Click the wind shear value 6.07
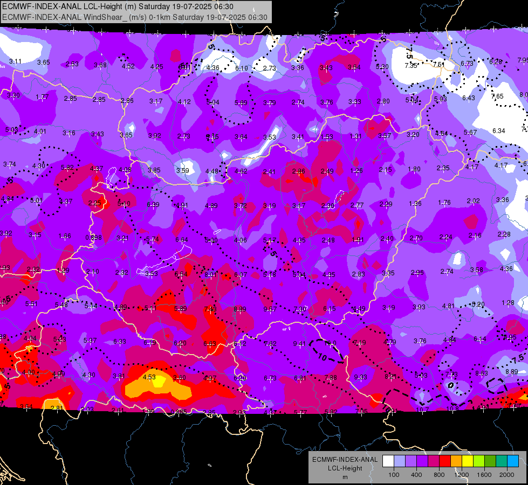Screen dimensions: 528x485 [x=241, y=275]
